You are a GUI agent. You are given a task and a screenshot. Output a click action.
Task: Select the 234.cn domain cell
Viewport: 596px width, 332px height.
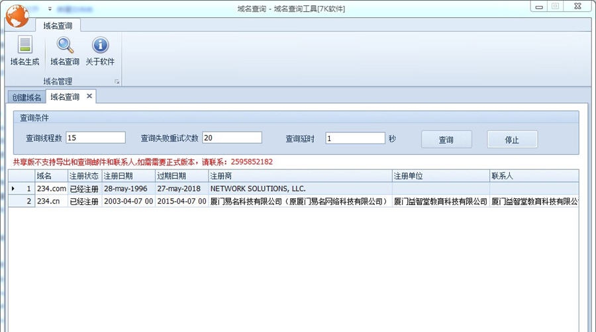51,201
